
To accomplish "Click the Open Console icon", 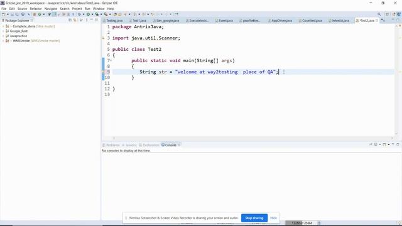I will [x=384, y=144].
